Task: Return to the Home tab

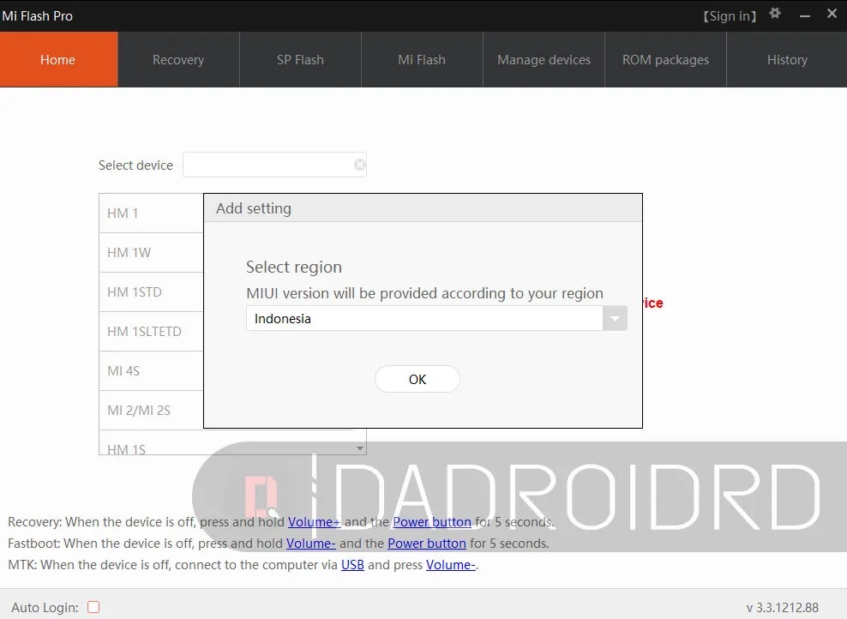Action: (57, 59)
